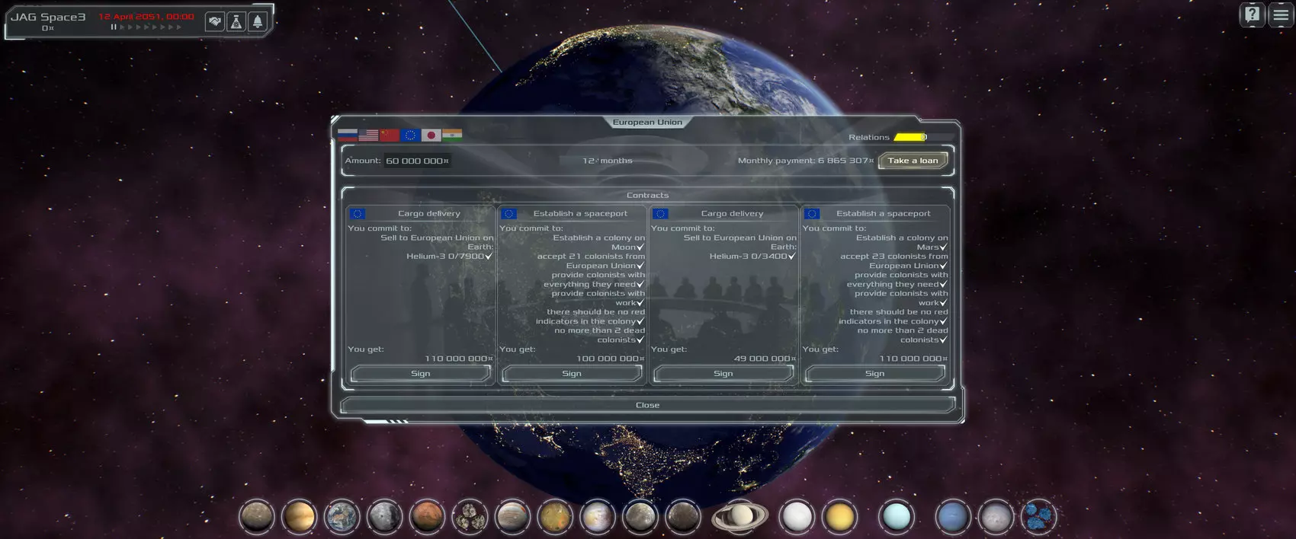Click the Monthly payment 6 865 307 text
Viewport: 1296px width, 539px height.
(x=806, y=161)
